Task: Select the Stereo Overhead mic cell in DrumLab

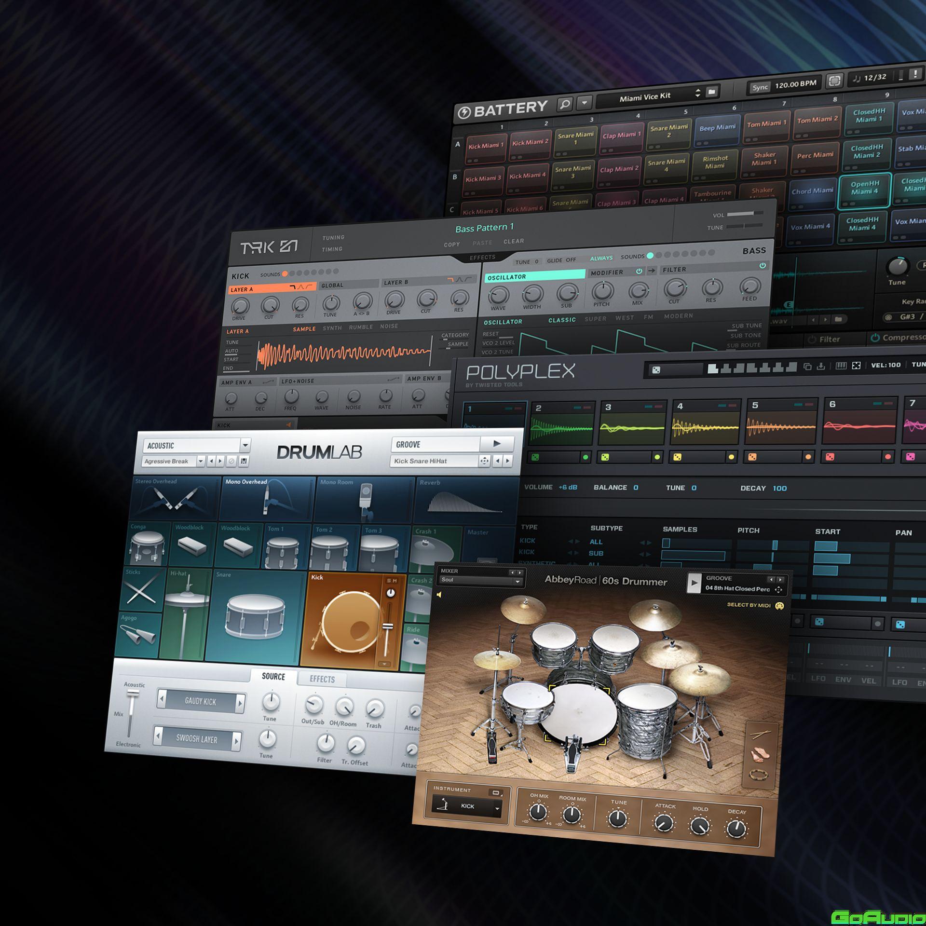Action: 175,499
